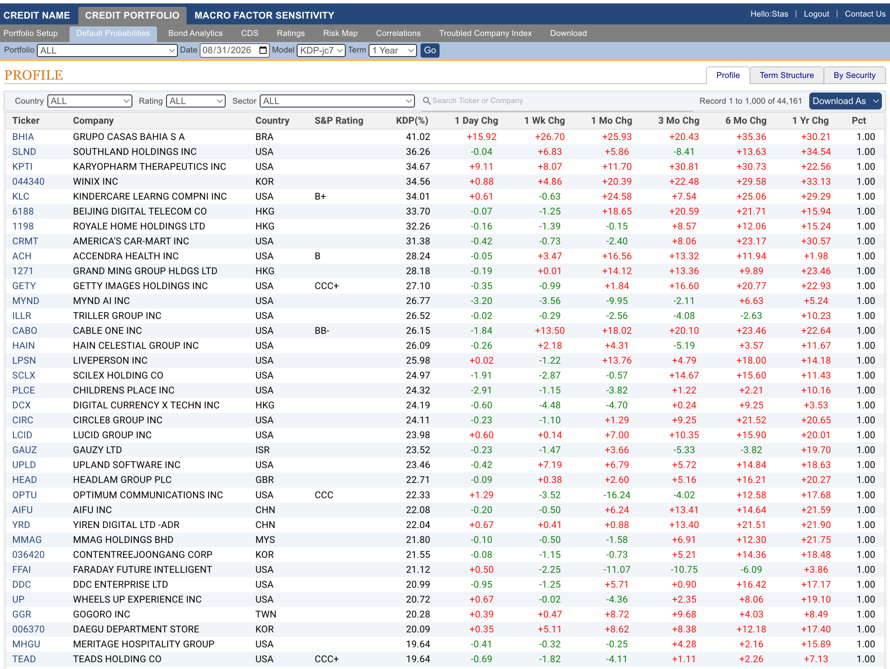The height and width of the screenshot is (669, 890).
Task: Change the Term 1 Year selector
Action: click(x=392, y=50)
